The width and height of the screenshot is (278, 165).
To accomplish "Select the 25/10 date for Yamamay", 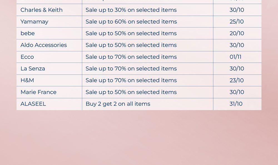I will (x=237, y=22).
